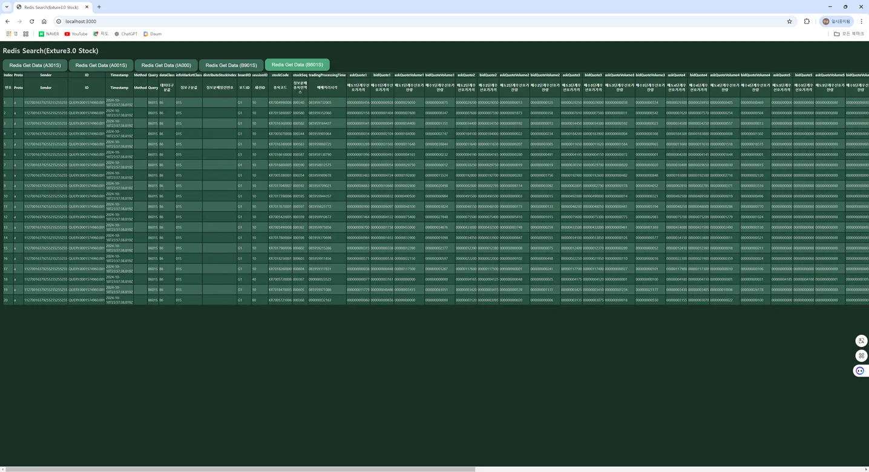Screen dimensions: 869x472
Task: Click the askQuote1 column header
Action: pos(358,75)
